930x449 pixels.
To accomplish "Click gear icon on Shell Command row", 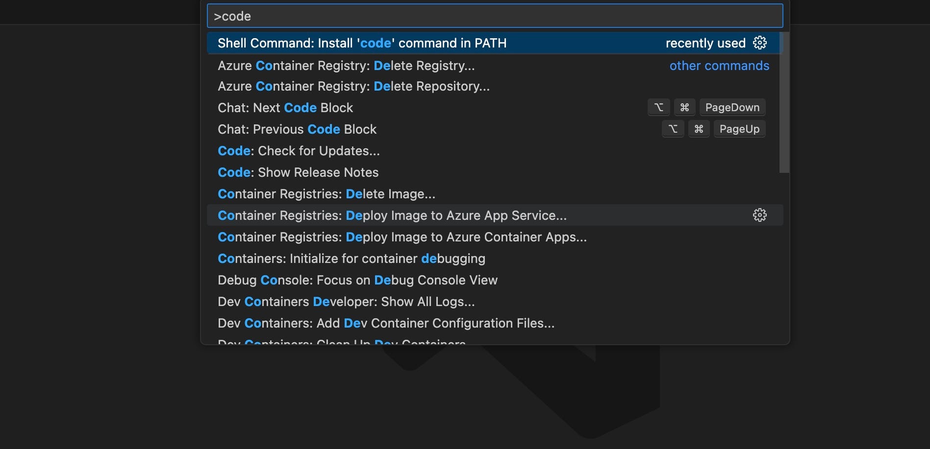I will 759,43.
